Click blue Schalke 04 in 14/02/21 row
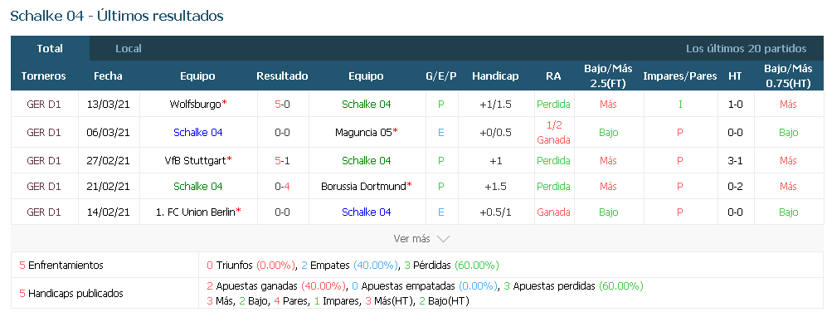 (x=367, y=212)
